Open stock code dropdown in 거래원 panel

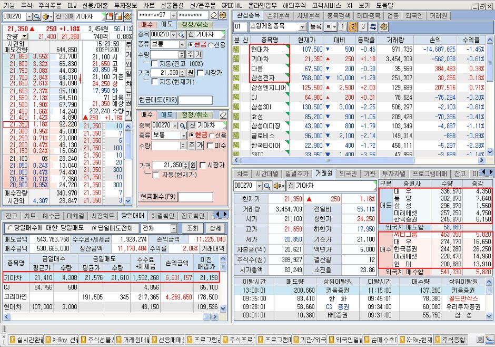(x=259, y=186)
